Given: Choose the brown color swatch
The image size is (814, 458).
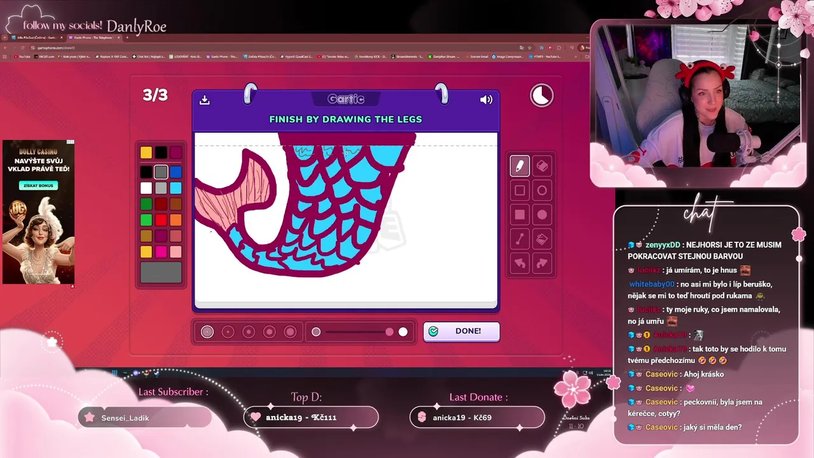Looking at the screenshot, I should [176, 204].
